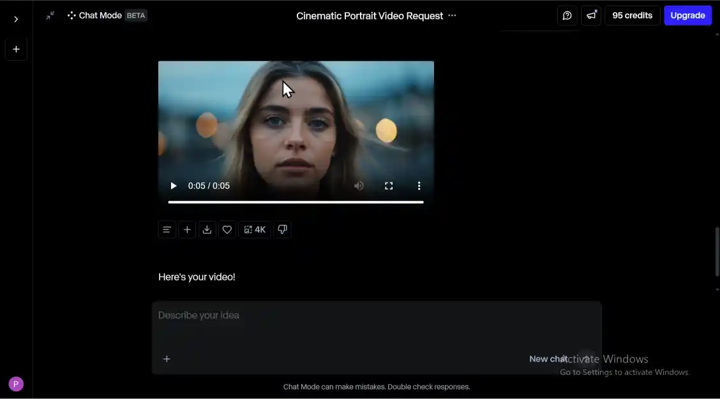
Task: Seek using the video progress bar
Action: pyautogui.click(x=296, y=202)
